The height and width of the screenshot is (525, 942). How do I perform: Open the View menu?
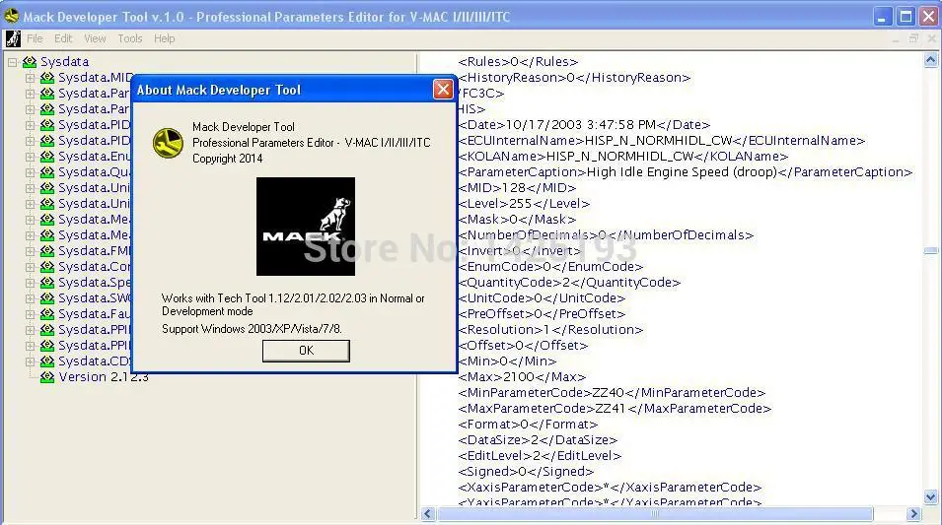pos(95,38)
